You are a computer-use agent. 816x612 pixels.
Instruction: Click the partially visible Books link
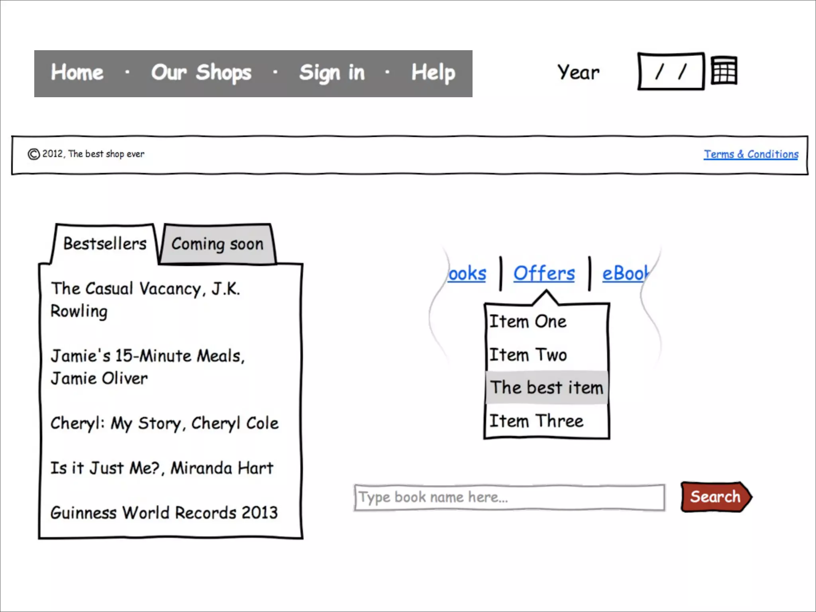(x=467, y=274)
